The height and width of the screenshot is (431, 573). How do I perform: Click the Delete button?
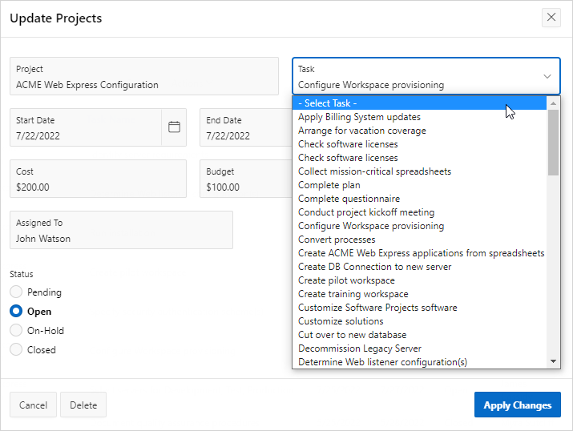(x=83, y=405)
